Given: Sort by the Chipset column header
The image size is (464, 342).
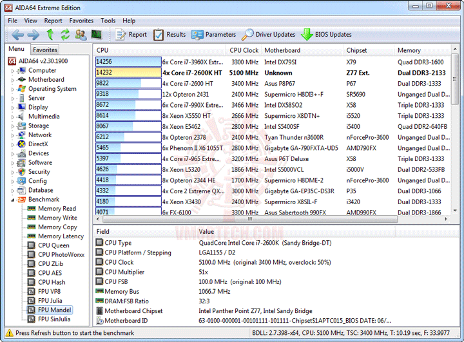Looking at the screenshot, I should (369, 50).
